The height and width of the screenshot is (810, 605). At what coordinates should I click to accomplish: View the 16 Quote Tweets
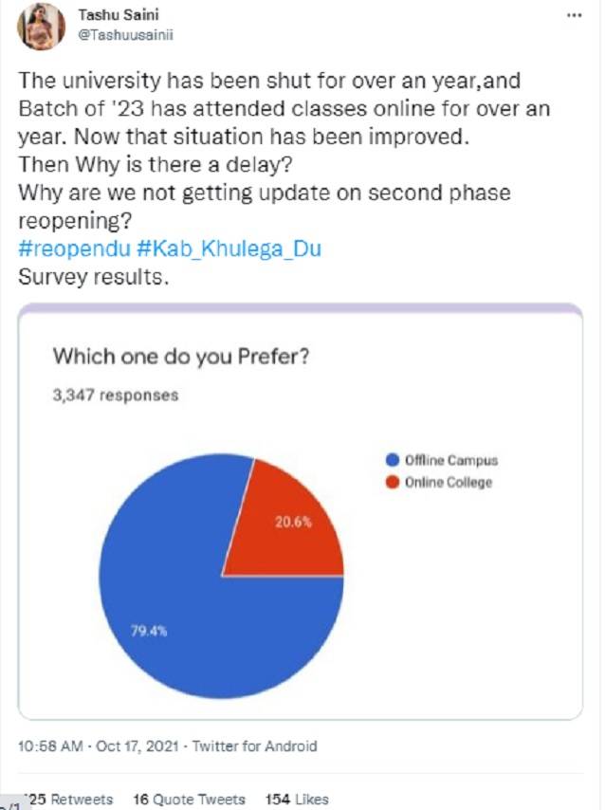189,800
